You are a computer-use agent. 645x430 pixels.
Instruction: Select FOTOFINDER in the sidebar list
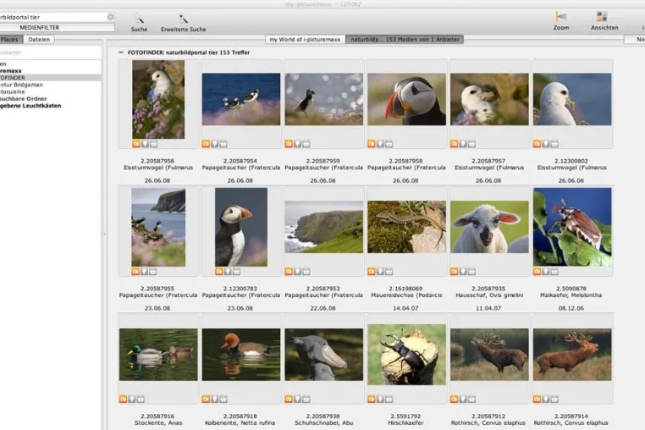(x=50, y=78)
